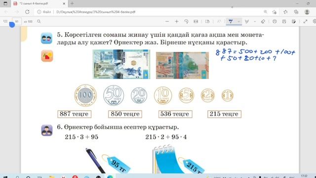Click the address bar file path
The image size is (316, 178).
tap(96, 12)
